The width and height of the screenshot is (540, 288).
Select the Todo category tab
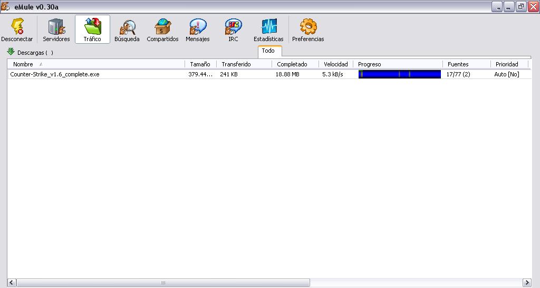pos(268,51)
